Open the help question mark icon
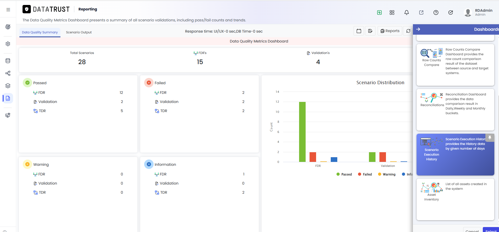Image resolution: width=499 pixels, height=232 pixels. (x=436, y=13)
